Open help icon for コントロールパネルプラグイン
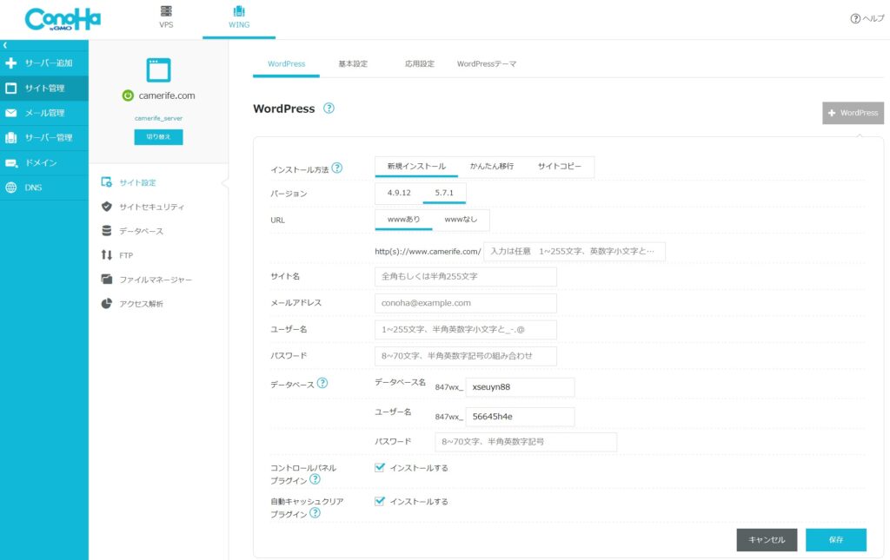 pos(315,479)
